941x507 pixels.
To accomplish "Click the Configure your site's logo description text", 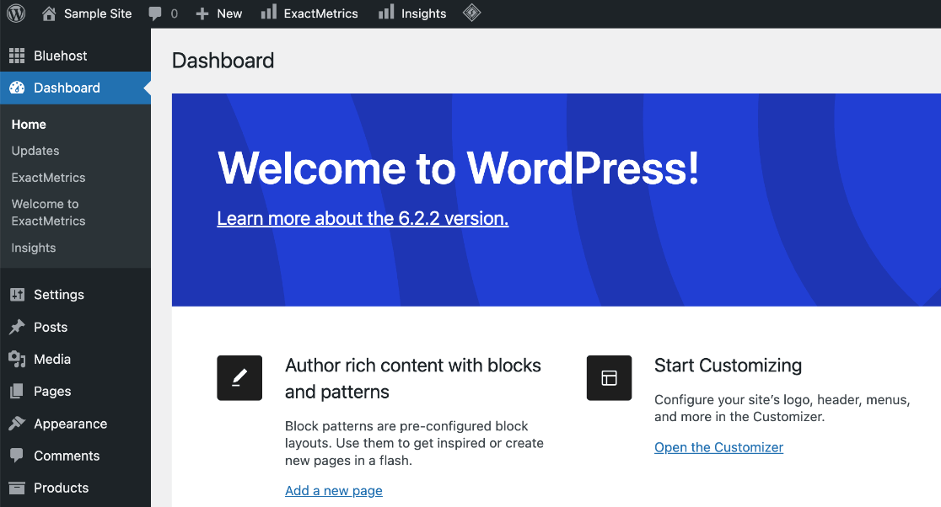I will [782, 408].
